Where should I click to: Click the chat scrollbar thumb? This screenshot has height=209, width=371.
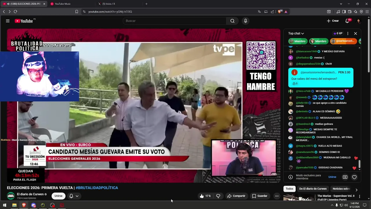(x=359, y=164)
